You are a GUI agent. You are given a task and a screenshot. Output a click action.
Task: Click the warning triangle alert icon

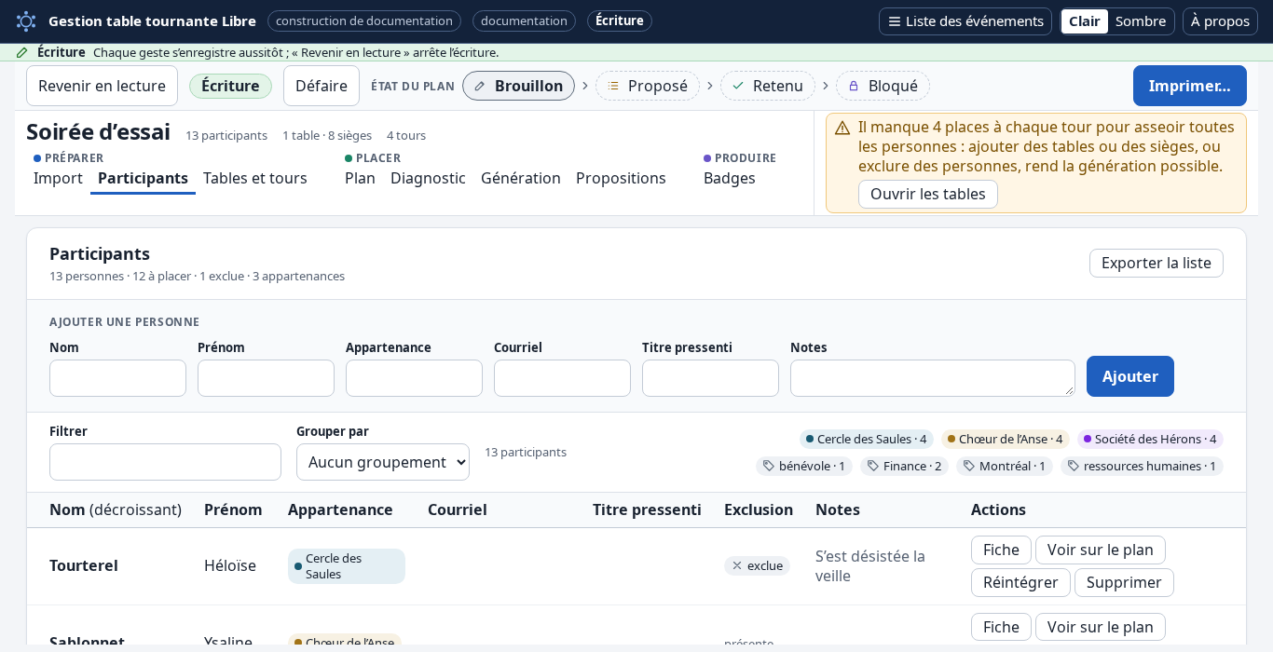pyautogui.click(x=842, y=128)
